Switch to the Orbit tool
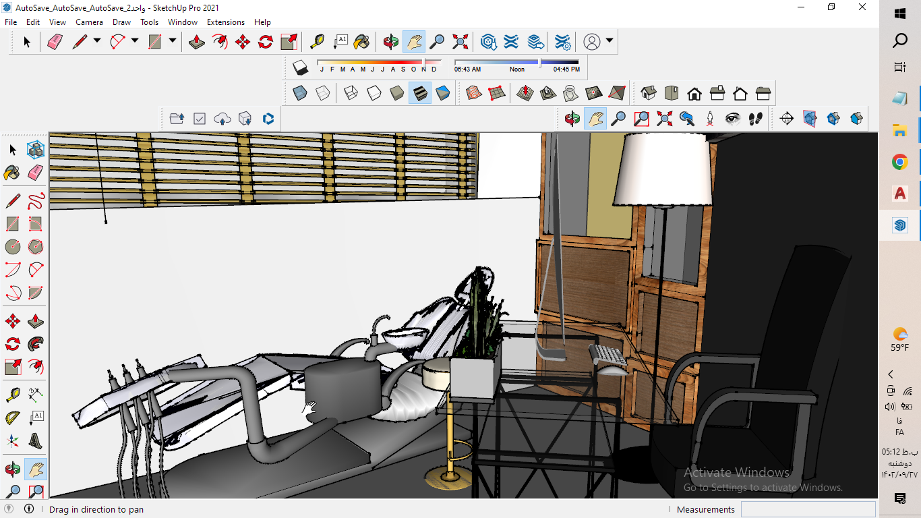 click(391, 41)
